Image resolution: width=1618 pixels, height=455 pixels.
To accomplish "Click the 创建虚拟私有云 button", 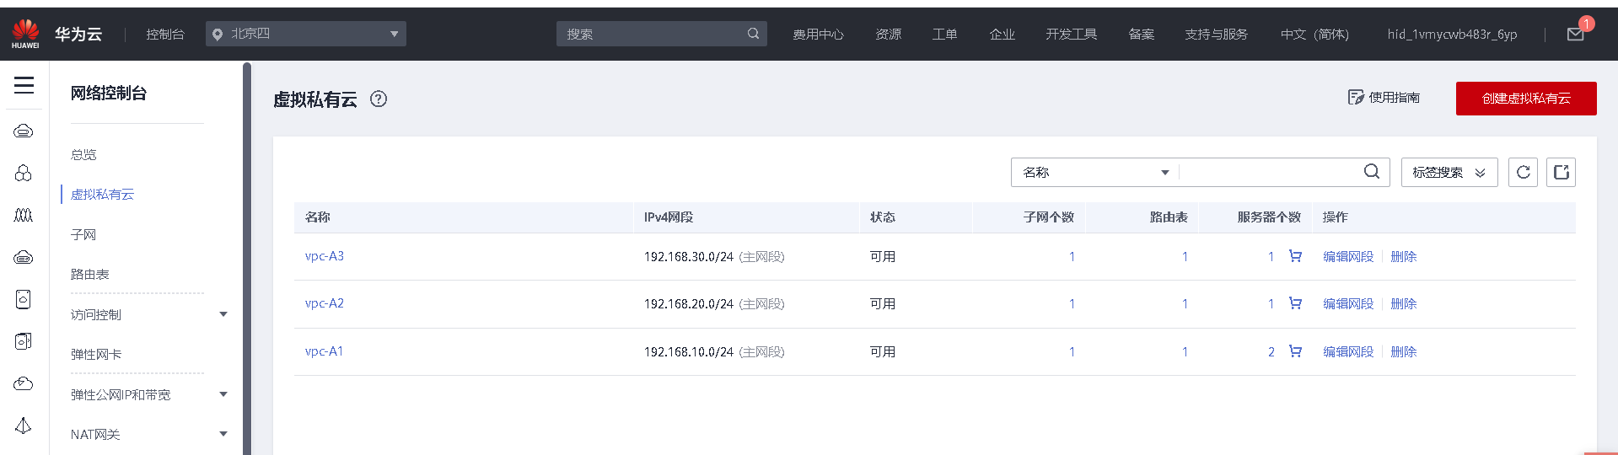I will pyautogui.click(x=1525, y=99).
